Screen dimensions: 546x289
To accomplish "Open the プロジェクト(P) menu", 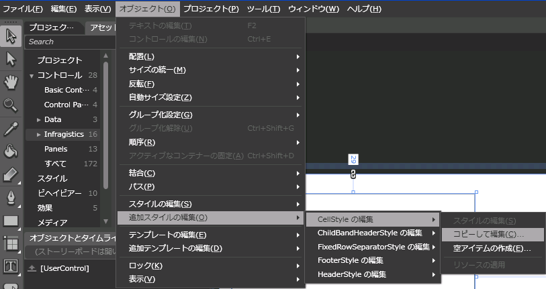I will click(211, 9).
